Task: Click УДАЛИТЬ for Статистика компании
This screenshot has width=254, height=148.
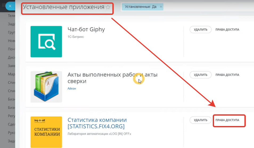Action: (x=200, y=120)
